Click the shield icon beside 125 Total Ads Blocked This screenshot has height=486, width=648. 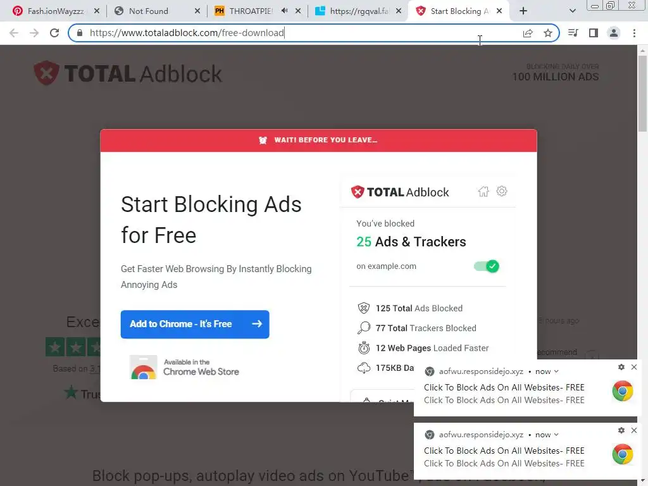(x=364, y=308)
